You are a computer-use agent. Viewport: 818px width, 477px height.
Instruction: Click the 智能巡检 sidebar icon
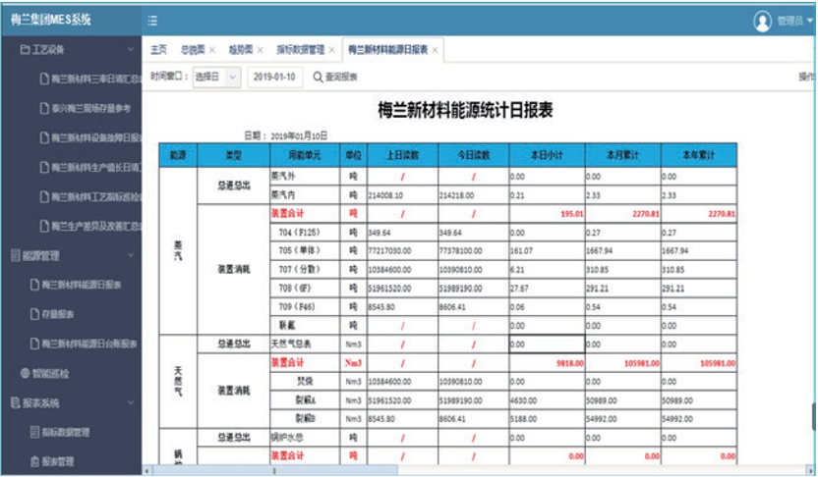coord(26,373)
